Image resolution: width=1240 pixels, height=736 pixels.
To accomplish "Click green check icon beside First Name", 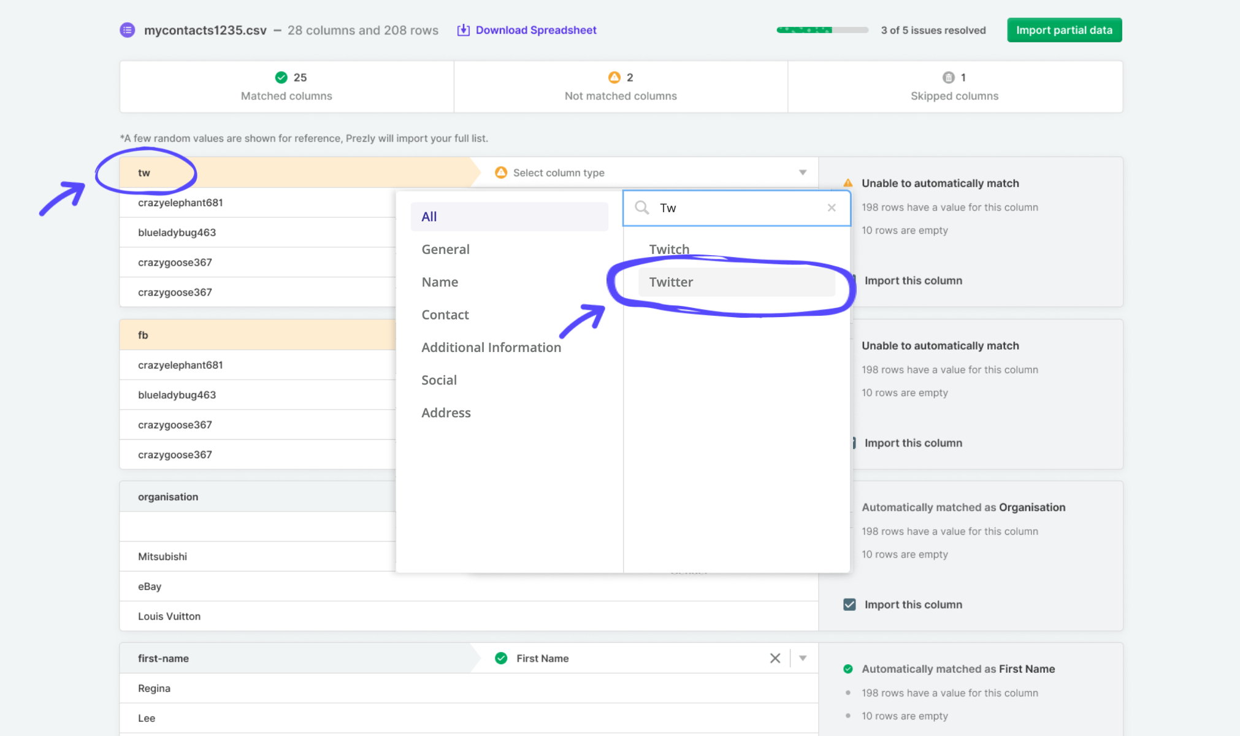I will click(x=500, y=658).
